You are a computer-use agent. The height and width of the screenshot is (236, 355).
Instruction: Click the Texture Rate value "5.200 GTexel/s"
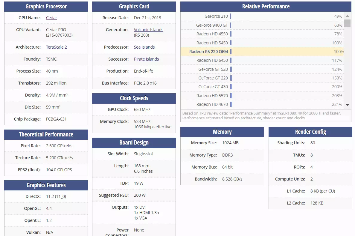(59, 158)
